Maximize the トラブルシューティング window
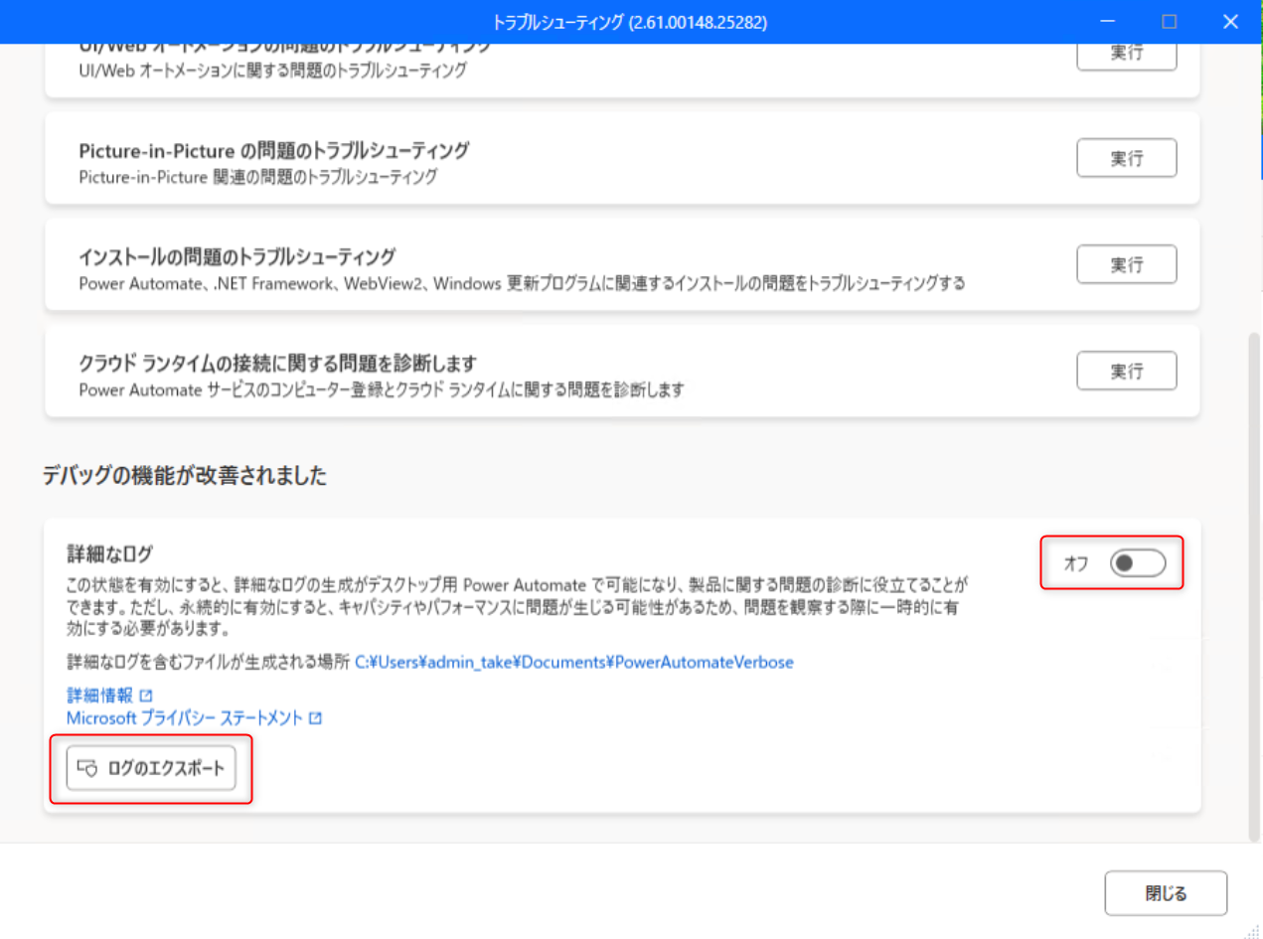Screen dimensions: 1263x939 tap(1170, 21)
